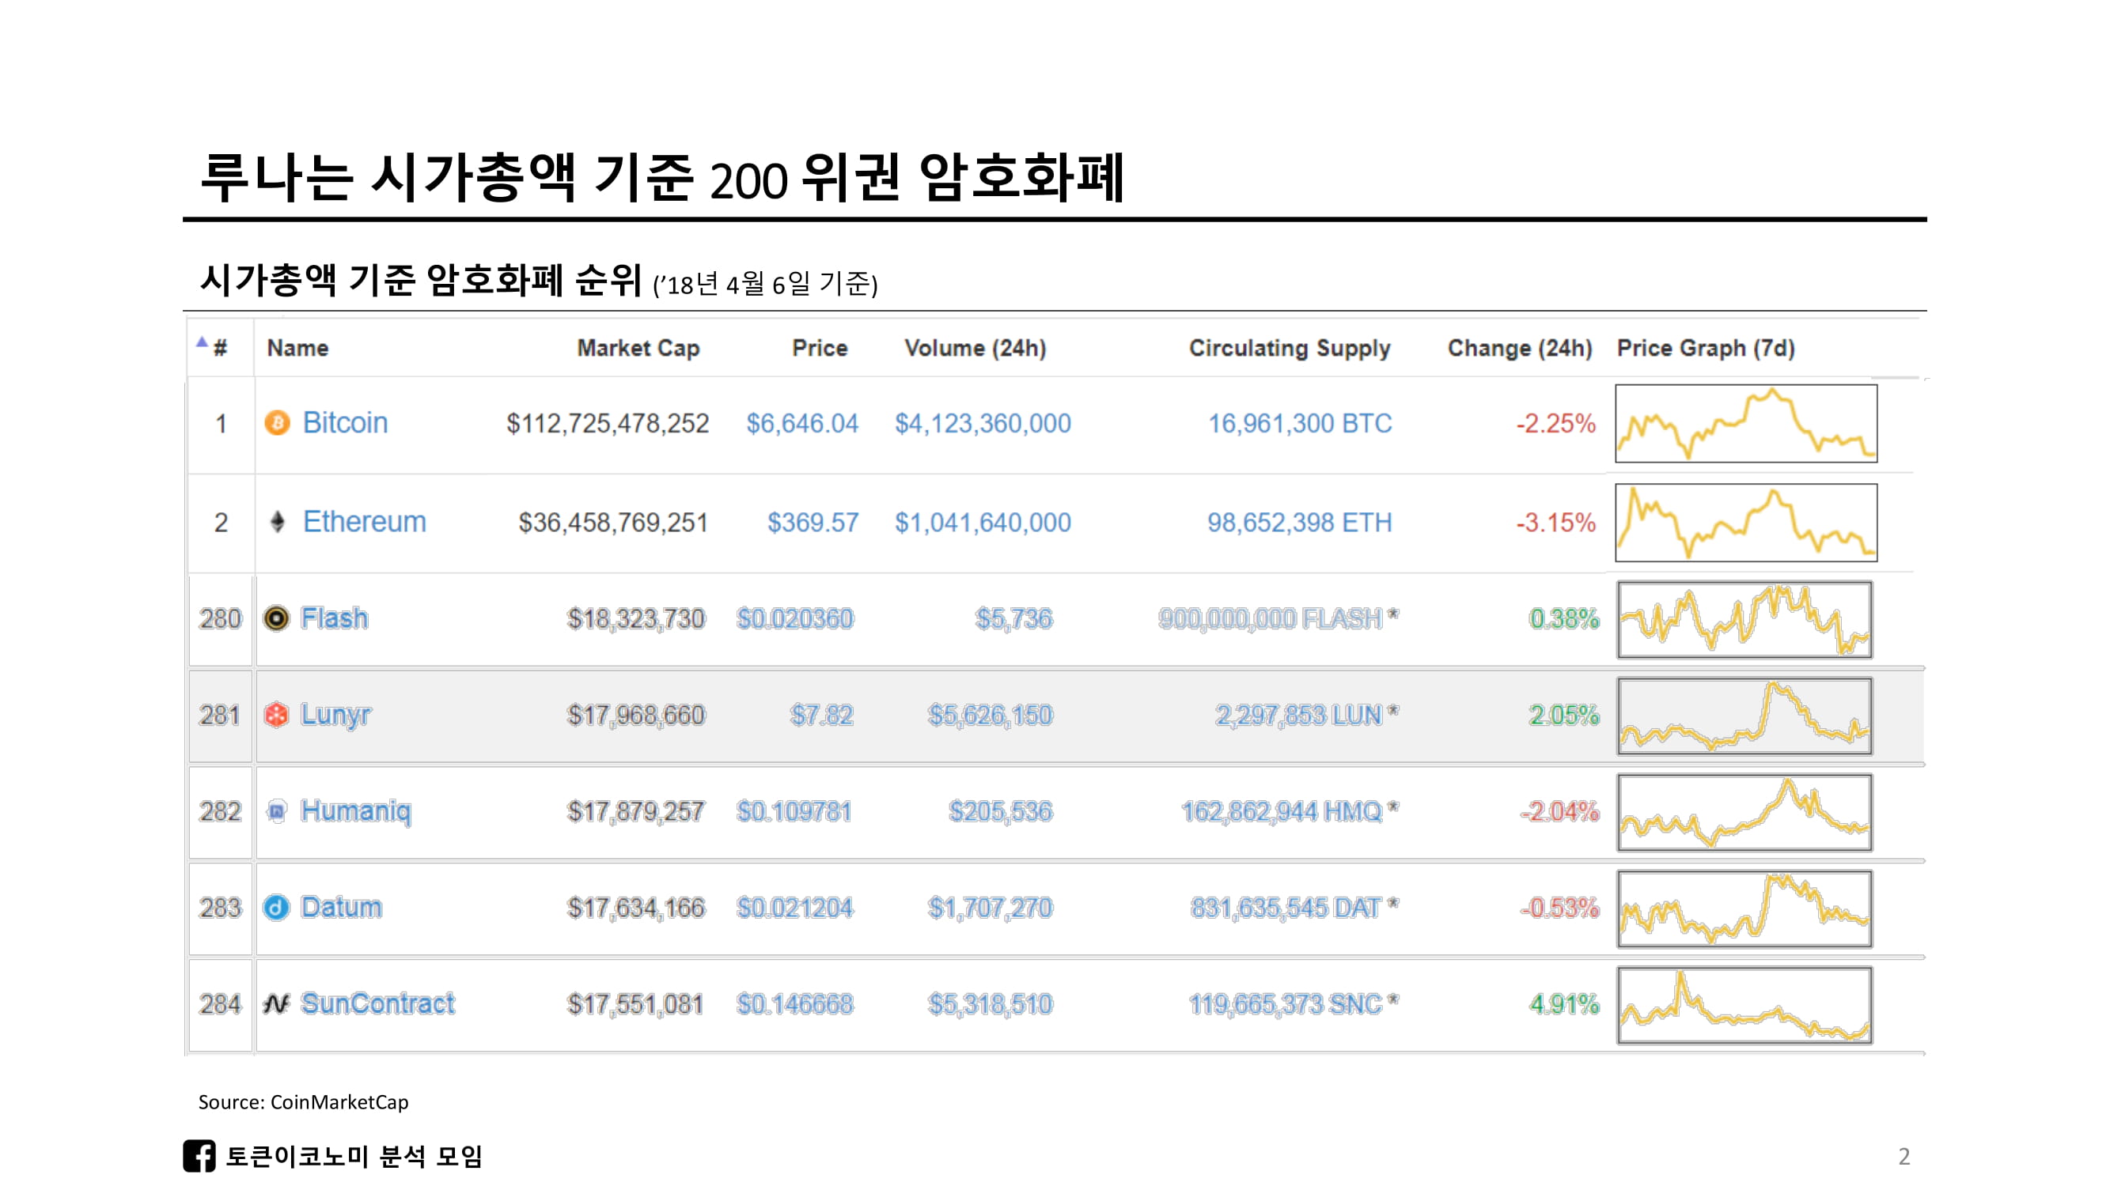Open Bitcoin's 7-day price graph thumbnail
This screenshot has height=1186, width=2110.
point(1745,423)
